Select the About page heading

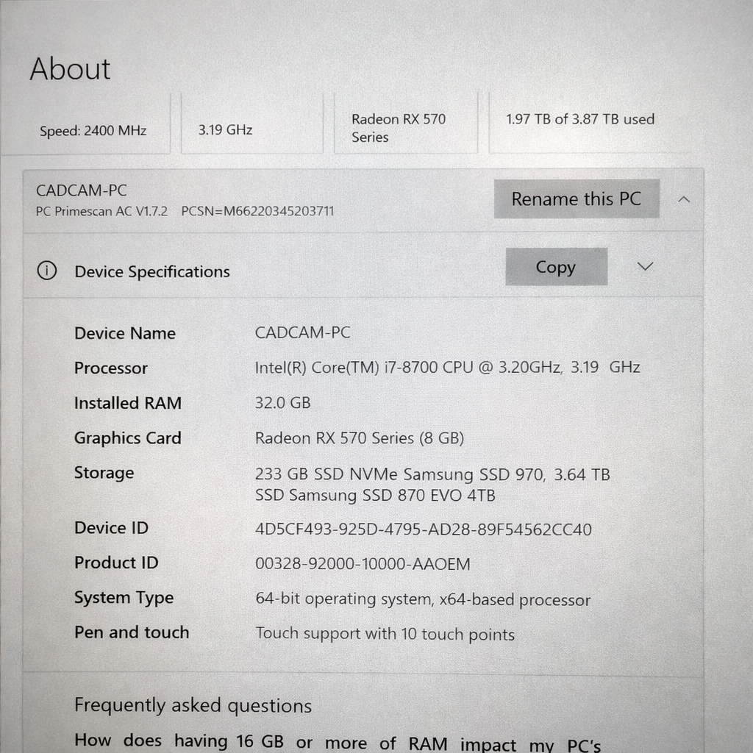point(70,68)
